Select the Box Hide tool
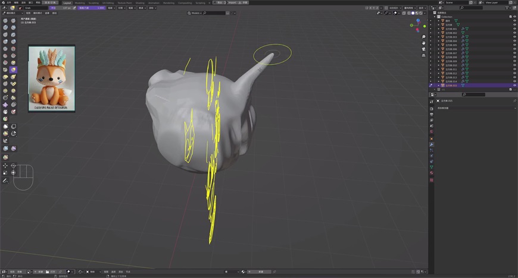The height and width of the screenshot is (278, 518). pos(14,127)
